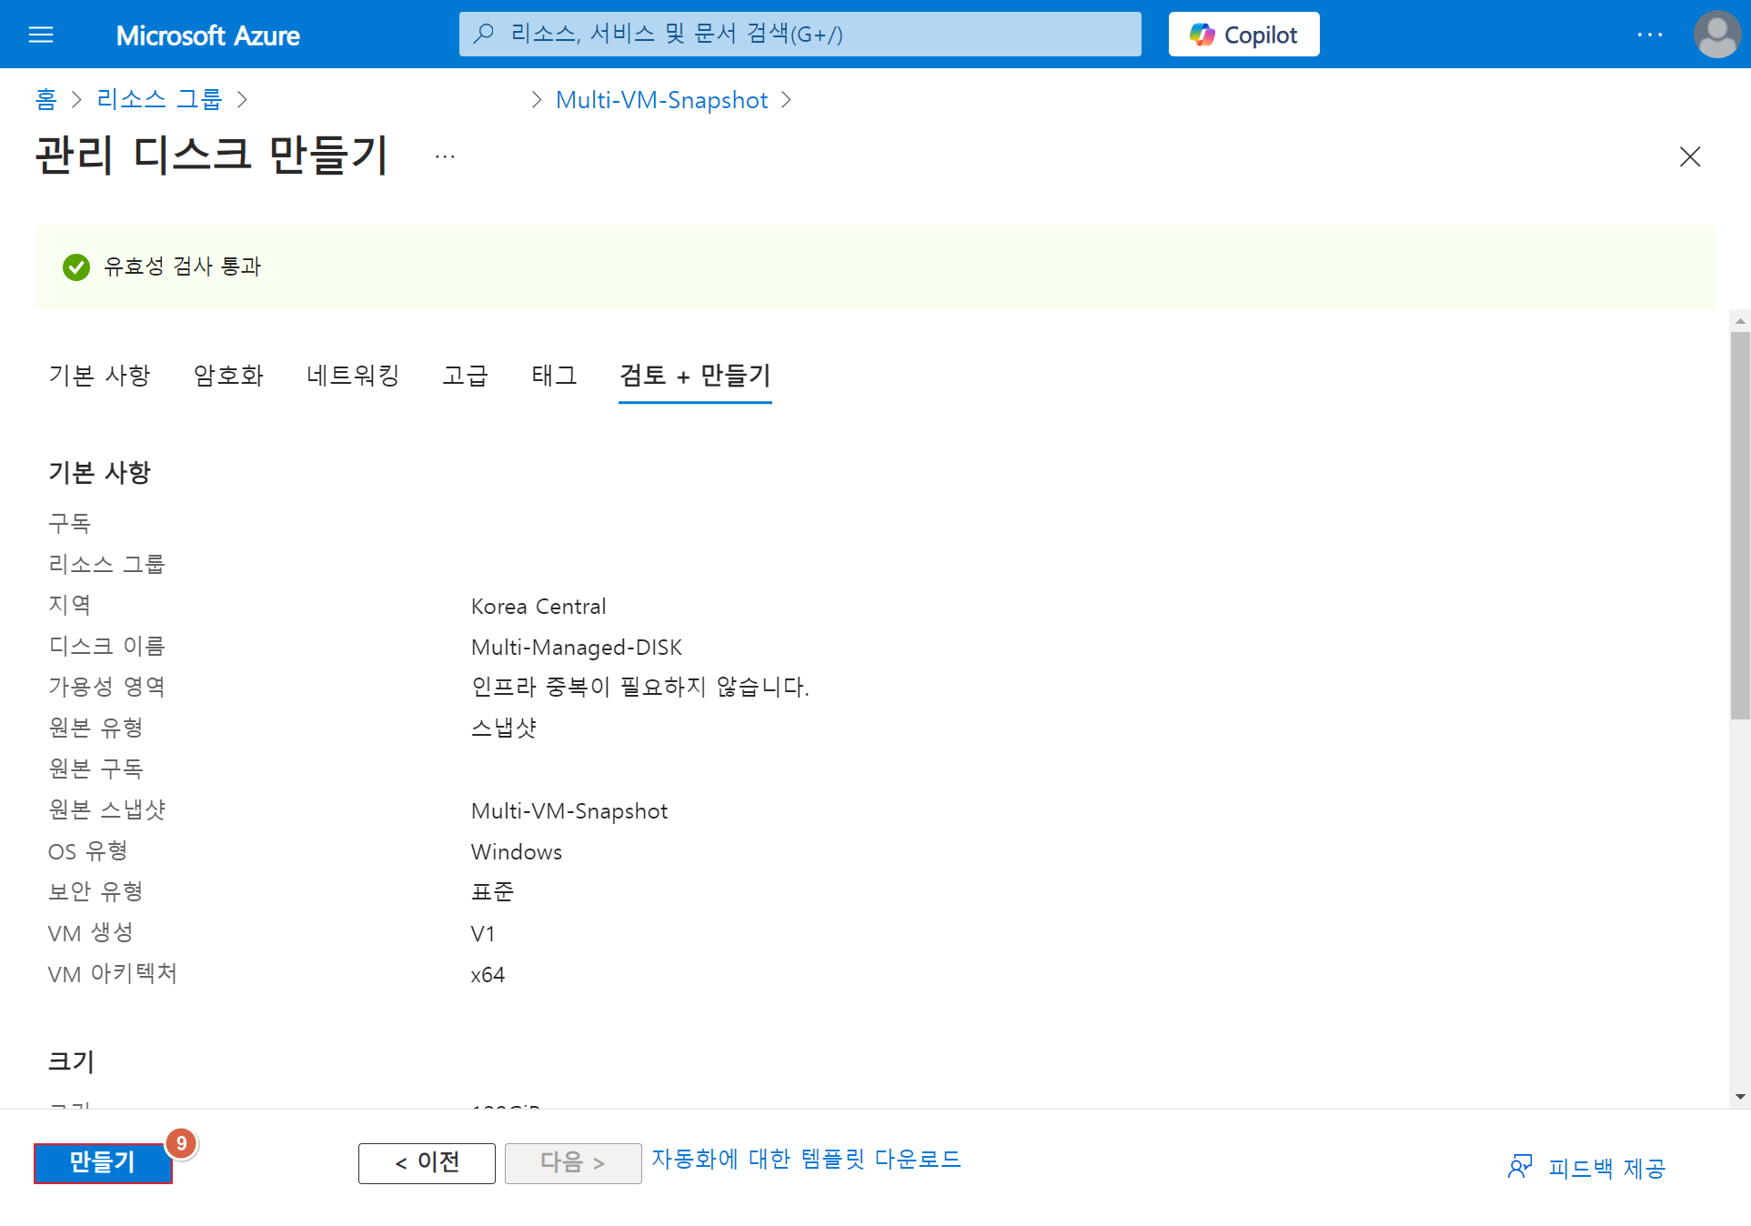Go to the 고급 tab
Viewport: 1751px width, 1226px height.
(x=465, y=375)
